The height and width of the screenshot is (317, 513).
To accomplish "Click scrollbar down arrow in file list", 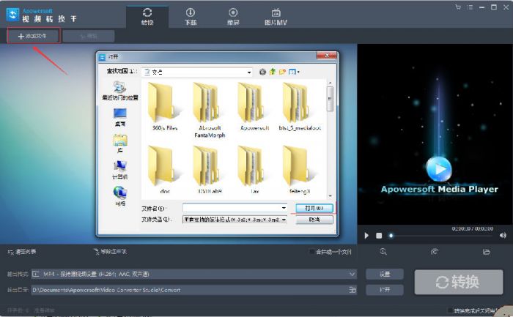I will 330,195.
